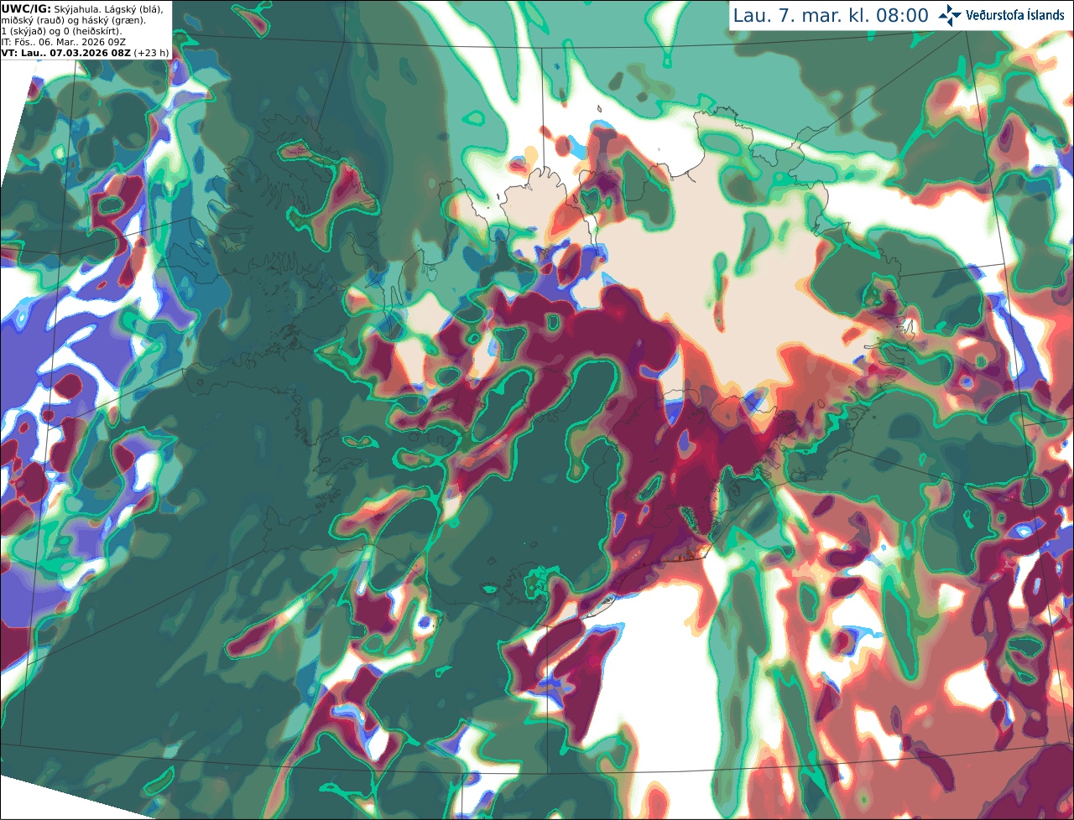Click the Veðurstofa Íslands pinwheel logo icon
The height and width of the screenshot is (820, 1074).
tap(950, 15)
